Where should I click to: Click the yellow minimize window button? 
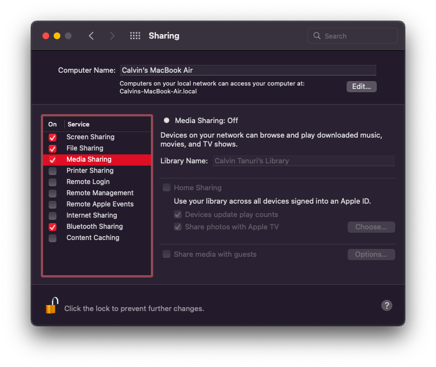click(x=57, y=36)
